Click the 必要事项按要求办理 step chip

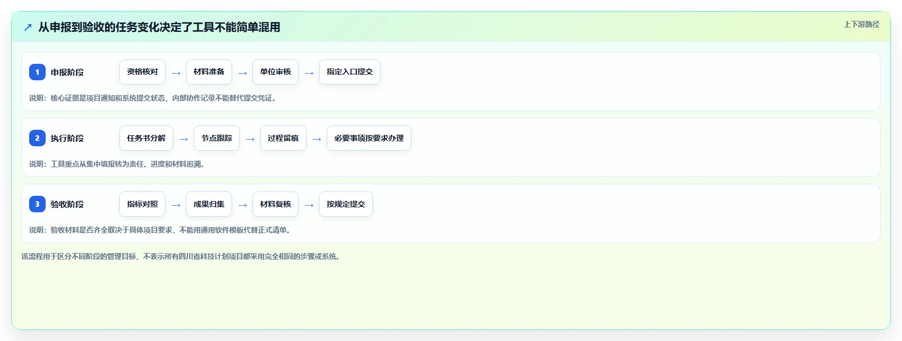click(x=369, y=138)
